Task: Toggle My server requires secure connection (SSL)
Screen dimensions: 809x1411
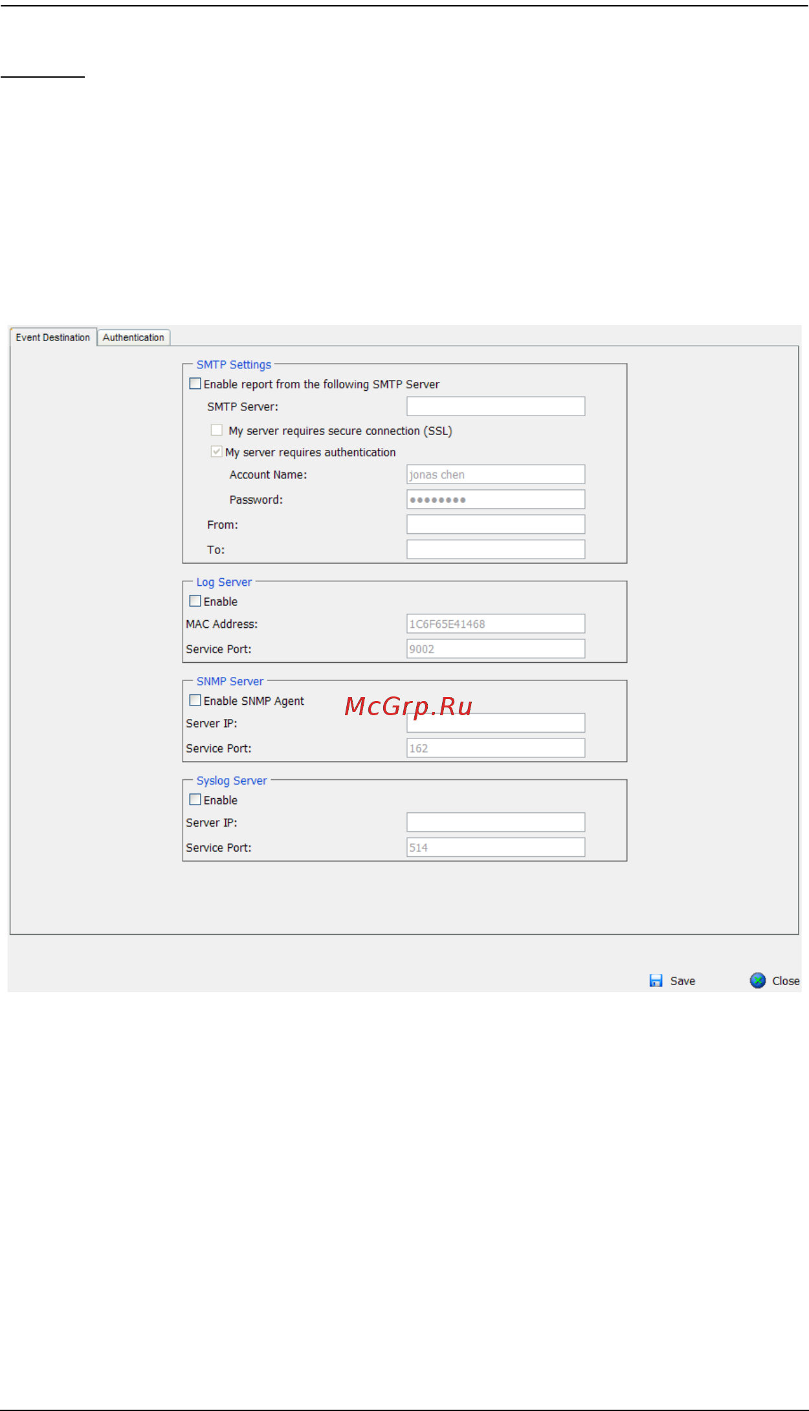Action: point(217,430)
